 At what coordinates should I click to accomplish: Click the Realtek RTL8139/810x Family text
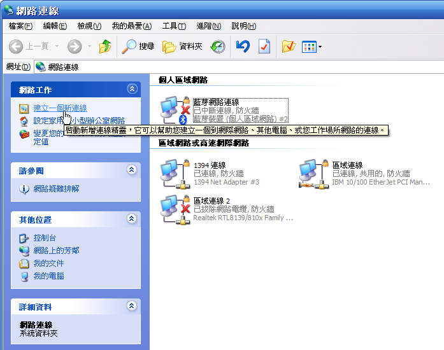243,218
